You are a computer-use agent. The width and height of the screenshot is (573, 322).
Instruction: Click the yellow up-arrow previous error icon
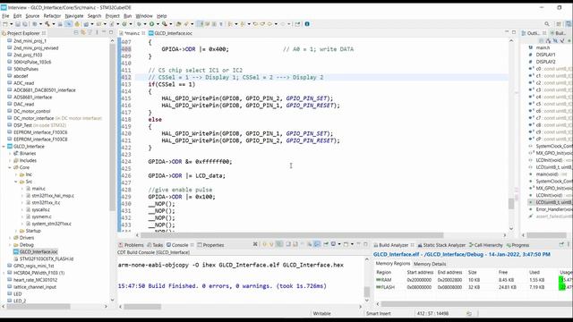[271, 244]
